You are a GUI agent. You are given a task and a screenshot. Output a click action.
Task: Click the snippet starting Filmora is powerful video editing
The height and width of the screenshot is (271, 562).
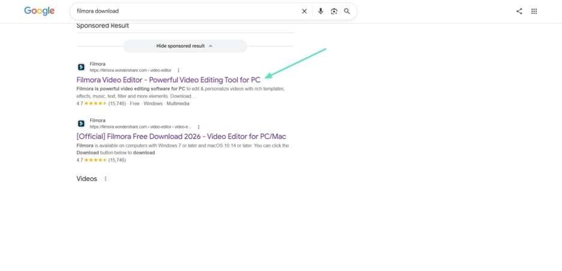point(181,92)
